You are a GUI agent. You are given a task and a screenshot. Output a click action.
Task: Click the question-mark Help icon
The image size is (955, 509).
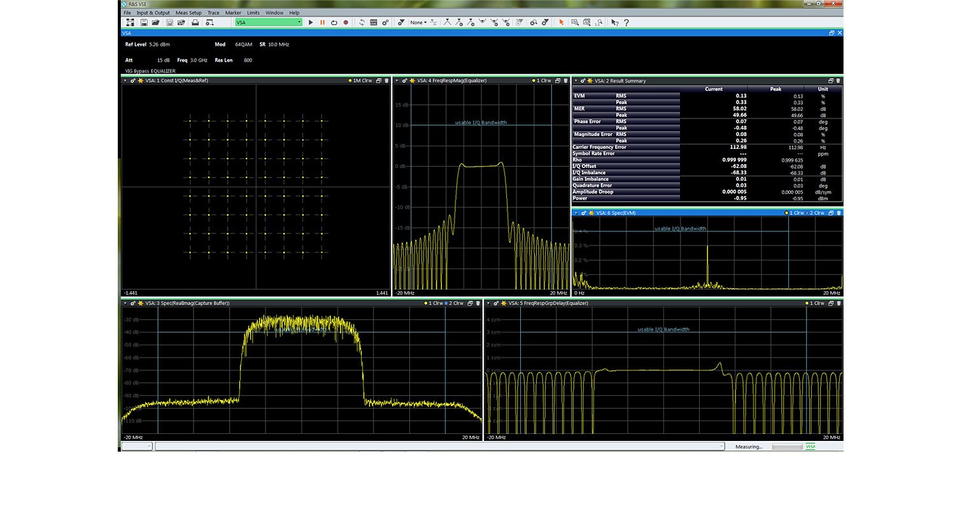point(626,22)
